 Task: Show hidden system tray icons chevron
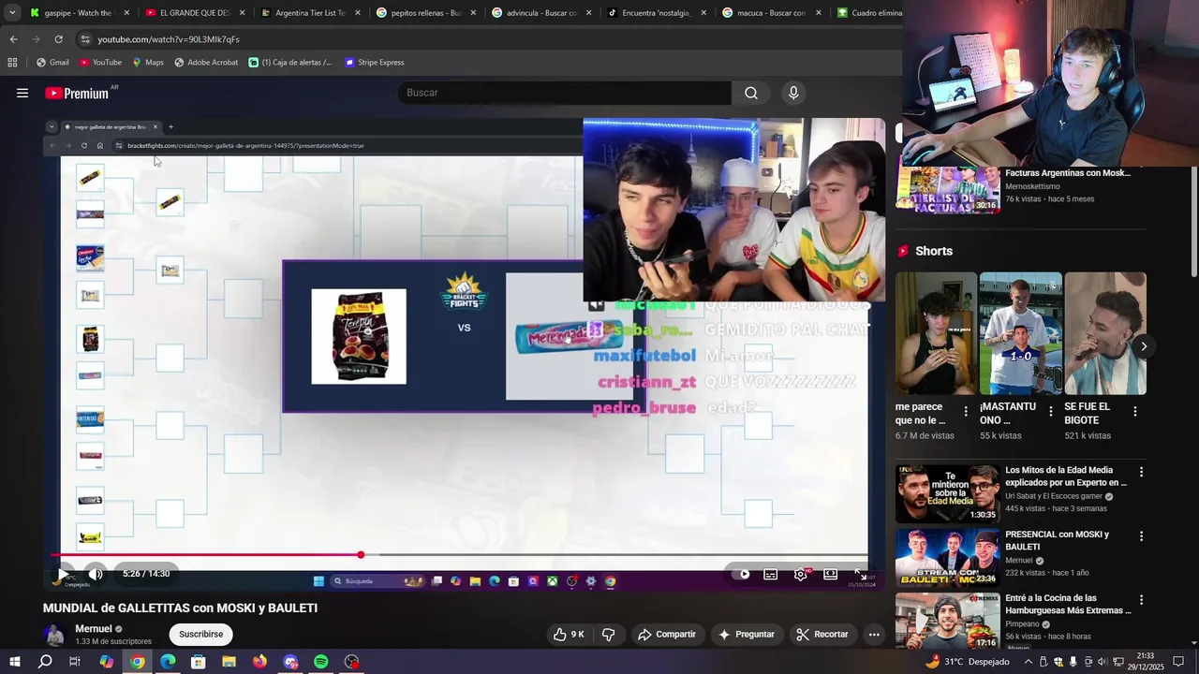pyautogui.click(x=1028, y=662)
